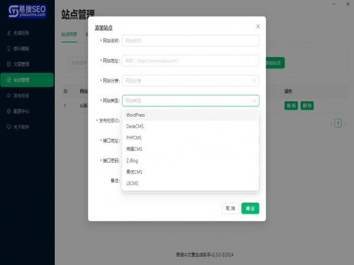Click the cloud icon beside 发布任务
This screenshot has width=354, height=265.
9,95
